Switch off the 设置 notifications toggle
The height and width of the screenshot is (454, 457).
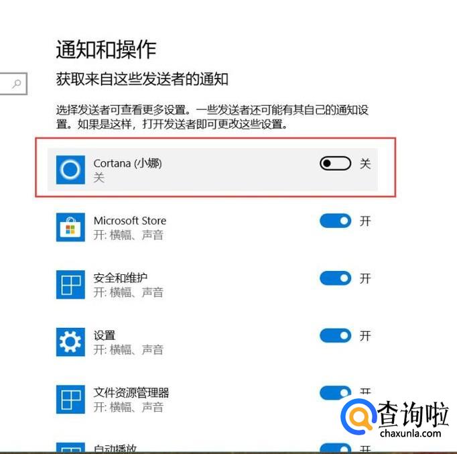(x=336, y=335)
